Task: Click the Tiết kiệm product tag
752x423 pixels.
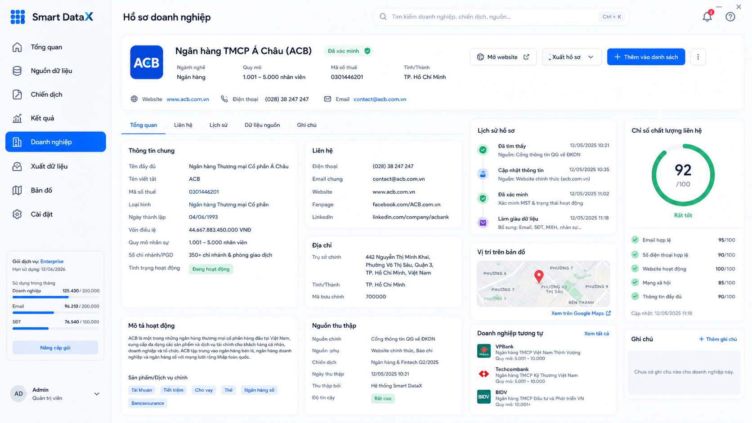Action: click(x=173, y=390)
